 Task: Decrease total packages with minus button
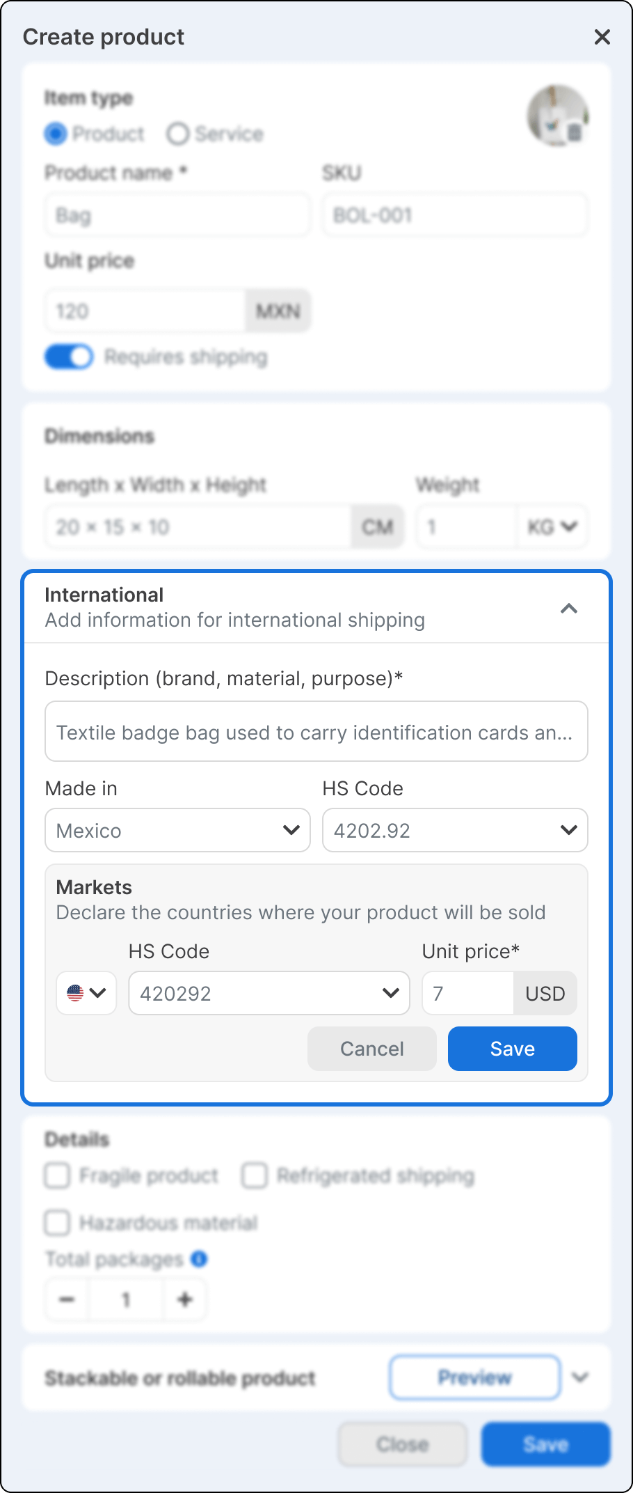67,1299
